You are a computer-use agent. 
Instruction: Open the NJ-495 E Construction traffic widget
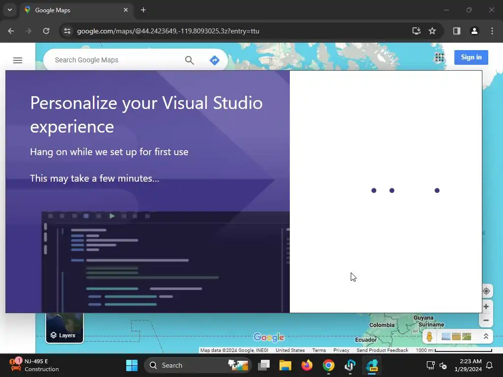[34, 365]
